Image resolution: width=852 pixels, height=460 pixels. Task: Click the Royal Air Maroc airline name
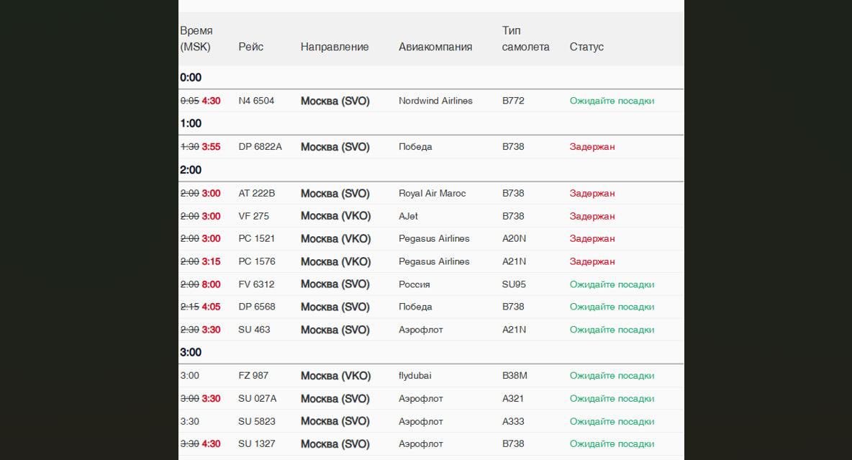pyautogui.click(x=432, y=194)
